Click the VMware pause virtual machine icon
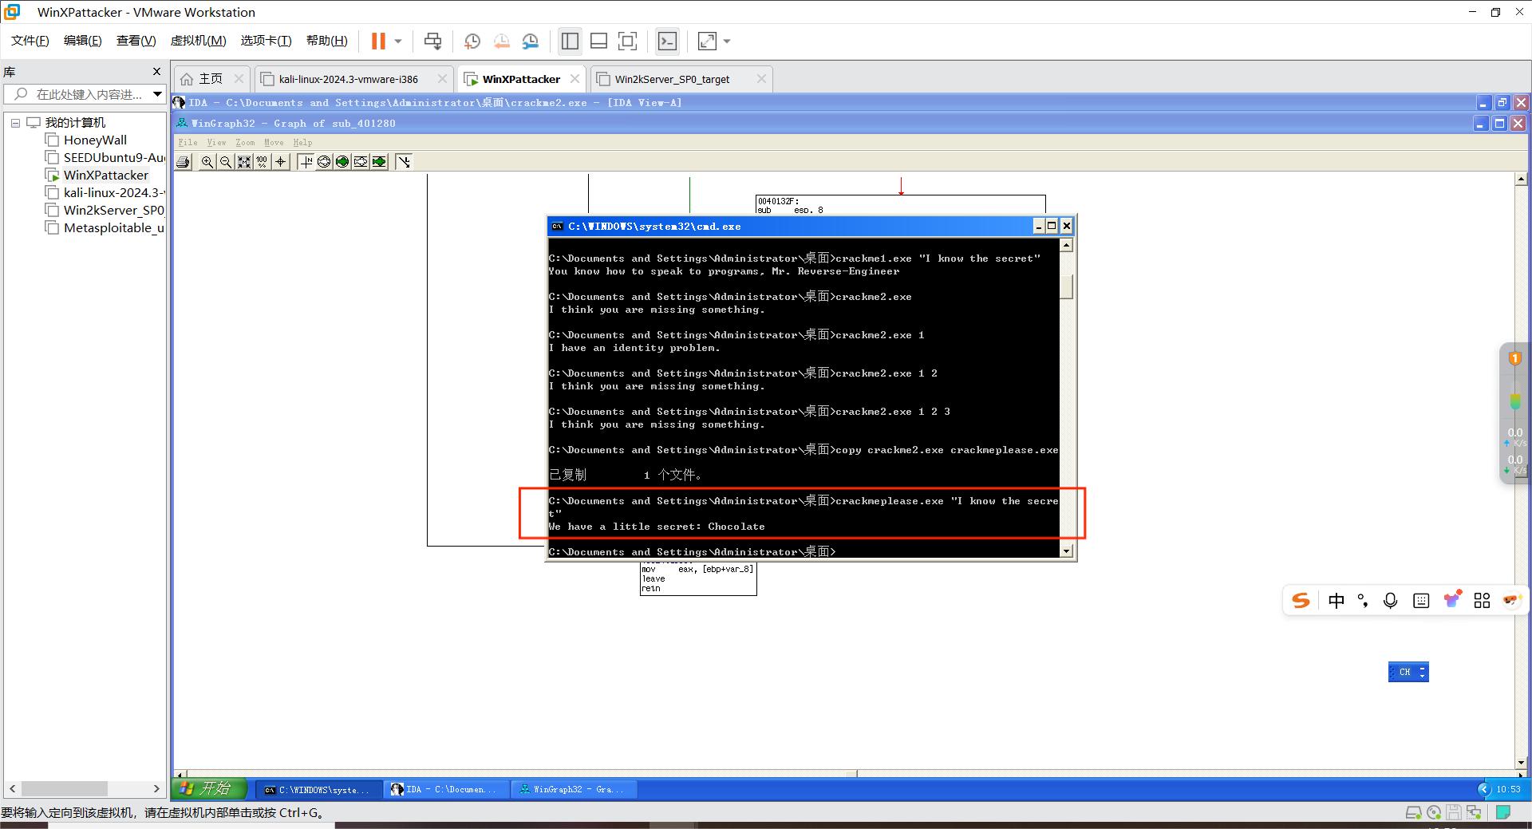This screenshot has width=1532, height=829. point(378,41)
